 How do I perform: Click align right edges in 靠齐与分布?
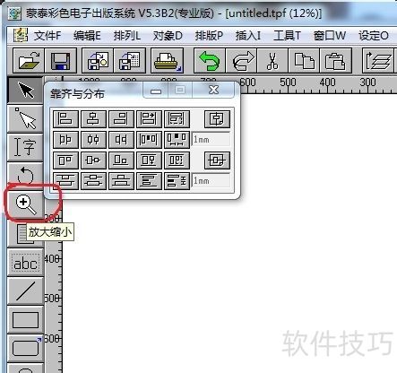coord(121,118)
